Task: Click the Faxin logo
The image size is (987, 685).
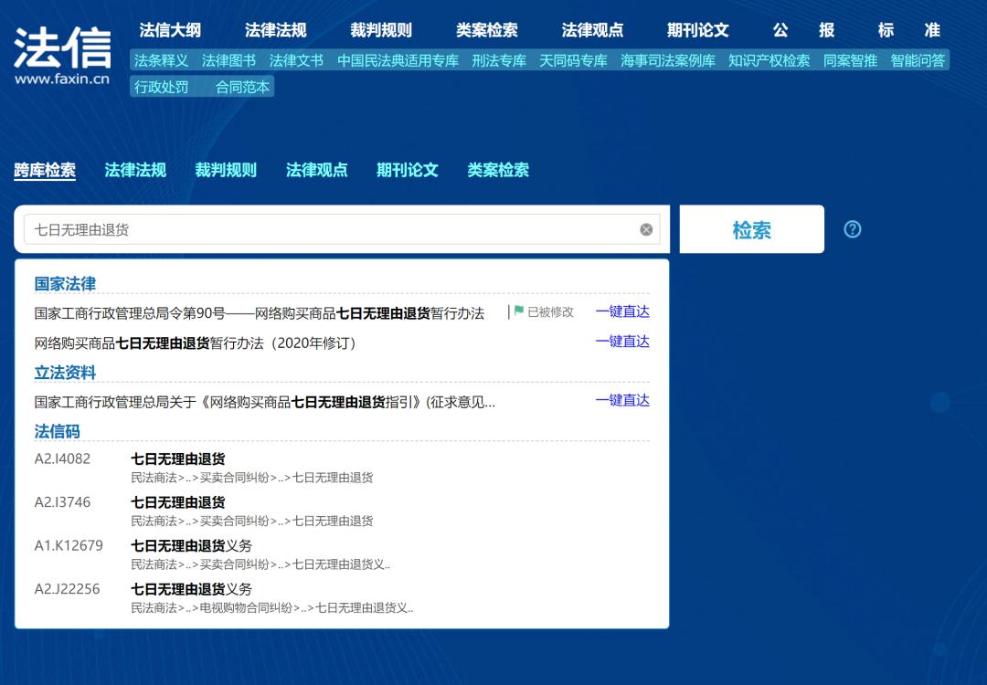Action: pos(62,55)
